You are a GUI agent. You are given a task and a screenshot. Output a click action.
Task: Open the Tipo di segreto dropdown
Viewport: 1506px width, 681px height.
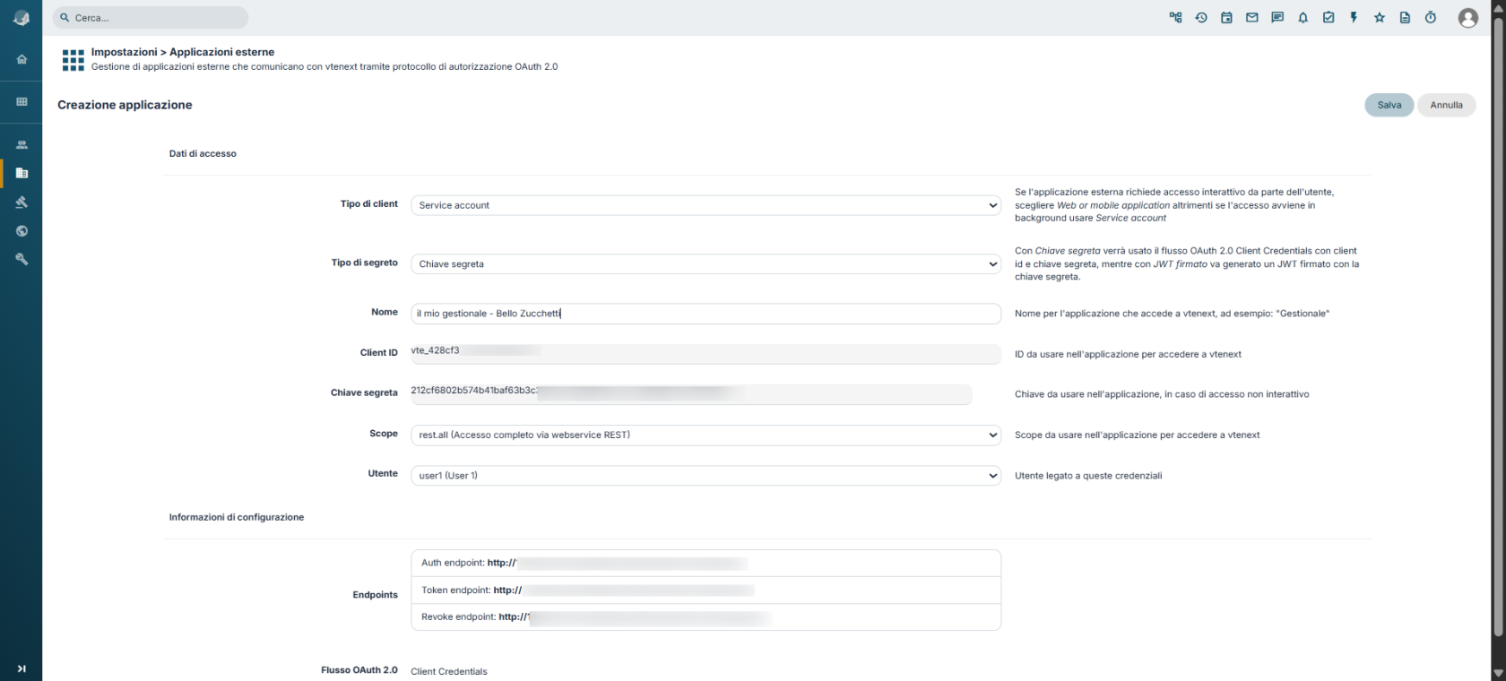pos(705,263)
